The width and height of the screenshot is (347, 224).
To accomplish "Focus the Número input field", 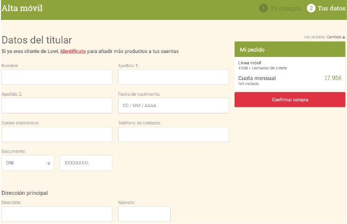I will pos(144,214).
